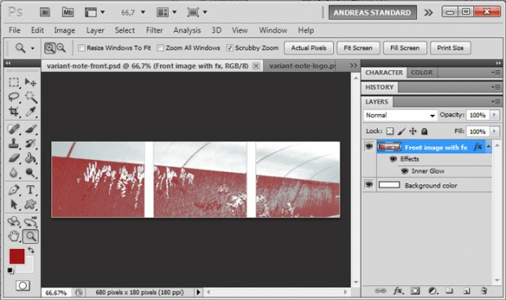Select the Hand tool
The height and width of the screenshot is (300, 506).
(14, 236)
